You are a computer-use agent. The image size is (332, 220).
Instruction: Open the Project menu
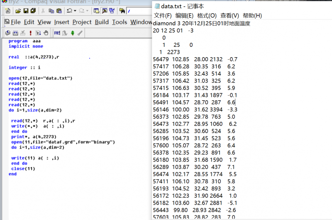82,22
